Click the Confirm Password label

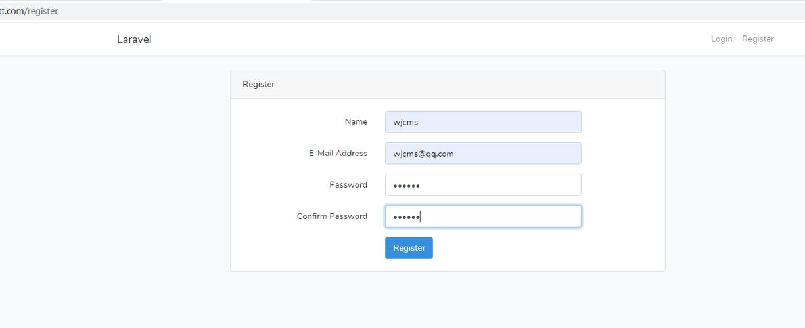pos(332,216)
